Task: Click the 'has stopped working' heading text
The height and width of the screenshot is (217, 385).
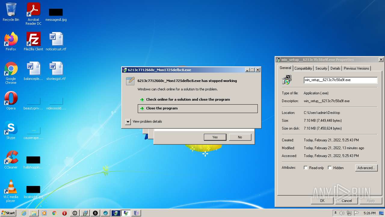Action: 187,81
